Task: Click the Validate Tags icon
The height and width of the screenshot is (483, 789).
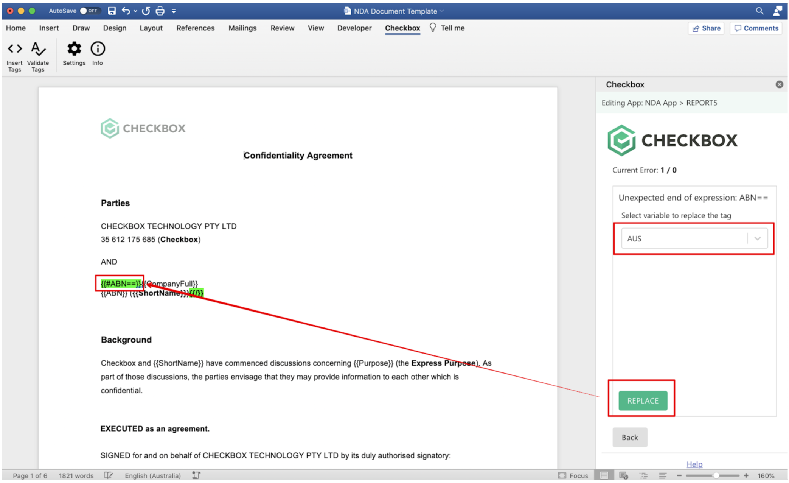Action: click(38, 56)
